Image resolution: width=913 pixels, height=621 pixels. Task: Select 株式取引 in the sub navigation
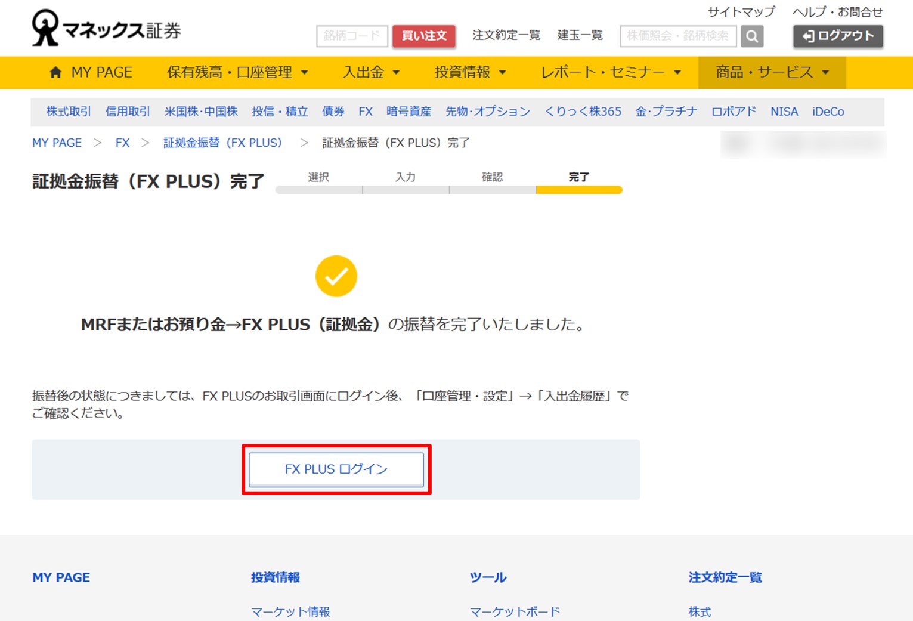point(69,112)
